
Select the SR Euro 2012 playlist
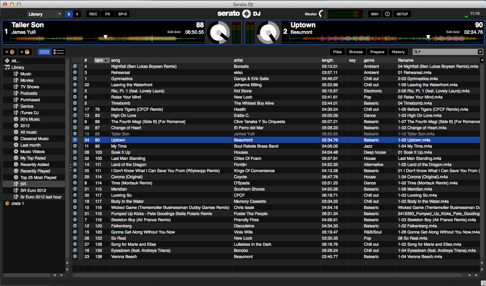coord(33,191)
